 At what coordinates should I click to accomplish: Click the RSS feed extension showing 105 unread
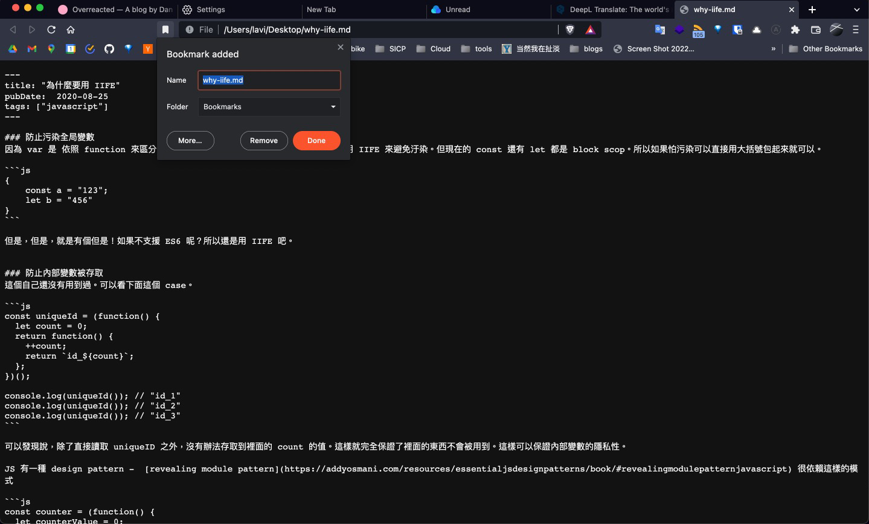(699, 29)
